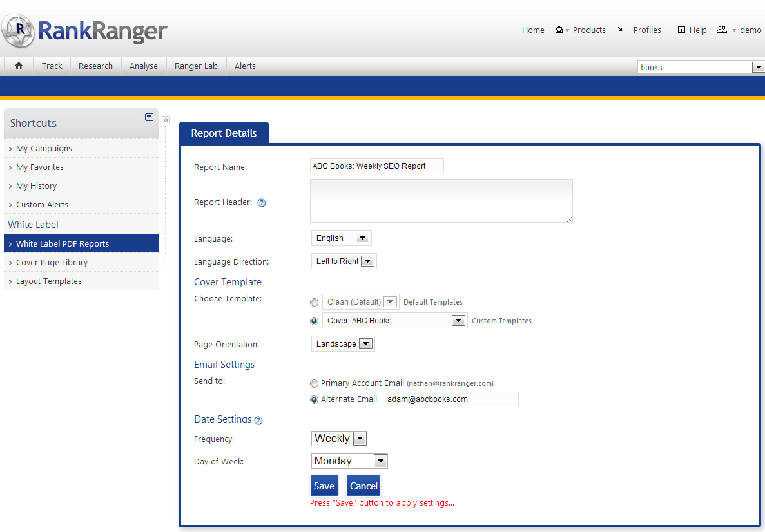The width and height of the screenshot is (765, 532).
Task: Open the Track menu
Action: point(52,66)
